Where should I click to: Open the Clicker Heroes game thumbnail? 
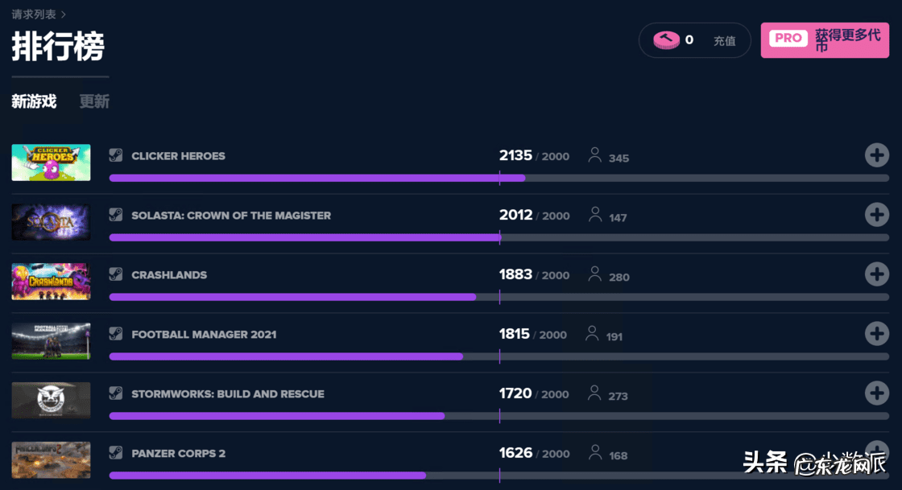click(x=51, y=163)
